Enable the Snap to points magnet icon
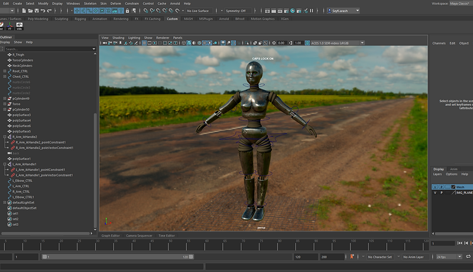473x272 pixels. coord(158,11)
